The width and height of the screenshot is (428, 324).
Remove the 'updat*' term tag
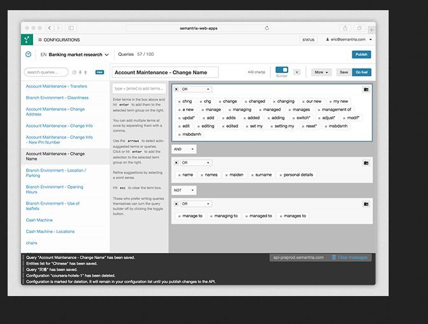(x=179, y=118)
